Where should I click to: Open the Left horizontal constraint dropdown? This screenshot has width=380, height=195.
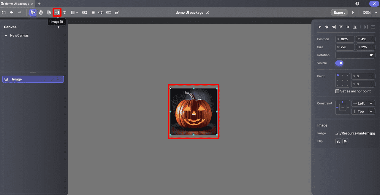[363, 103]
